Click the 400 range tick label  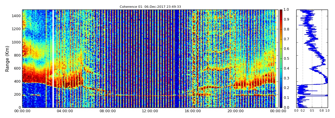pyautogui.click(x=18, y=81)
